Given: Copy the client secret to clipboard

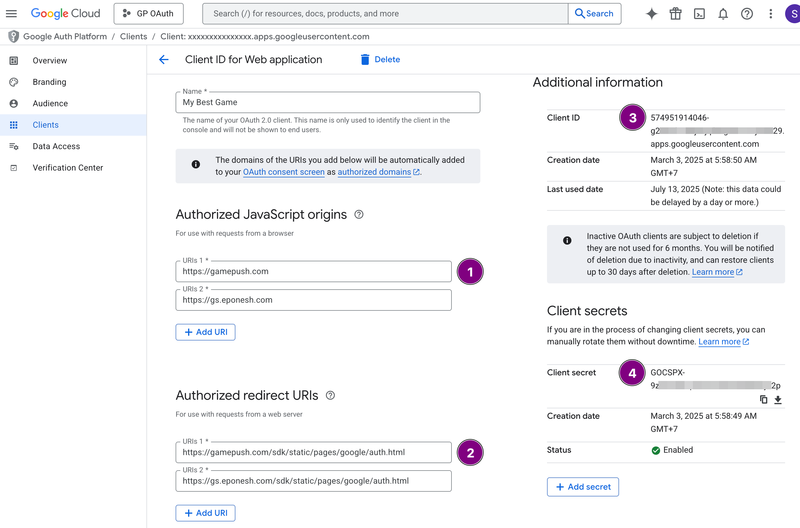Looking at the screenshot, I should (x=763, y=400).
